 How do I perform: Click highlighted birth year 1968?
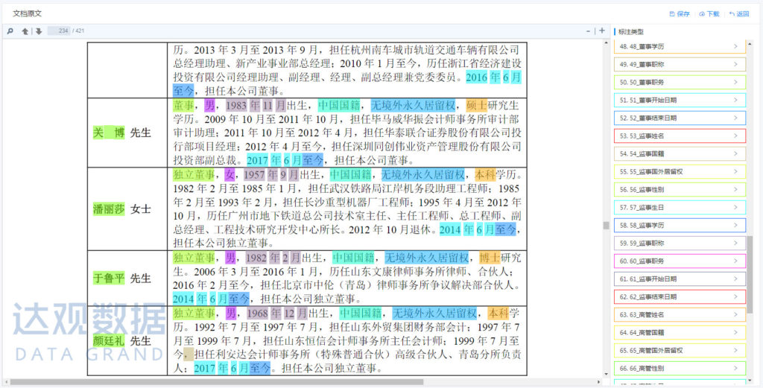tap(259, 312)
